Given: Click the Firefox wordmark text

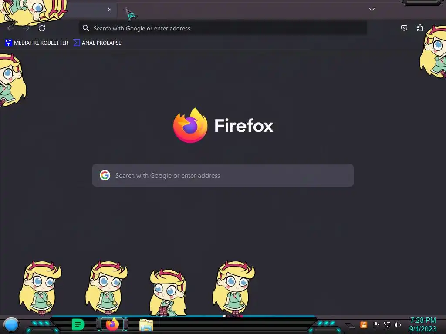Looking at the screenshot, I should coord(244,126).
